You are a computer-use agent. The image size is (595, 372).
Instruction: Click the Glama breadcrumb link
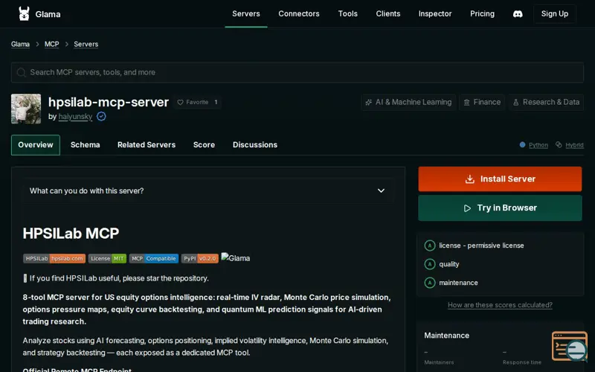tap(21, 44)
